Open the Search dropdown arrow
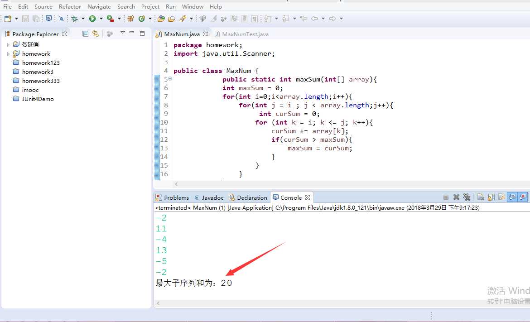 (191, 19)
